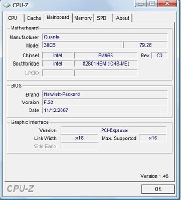Open the Memory tab
The height and width of the screenshot is (200, 181).
(x=83, y=18)
